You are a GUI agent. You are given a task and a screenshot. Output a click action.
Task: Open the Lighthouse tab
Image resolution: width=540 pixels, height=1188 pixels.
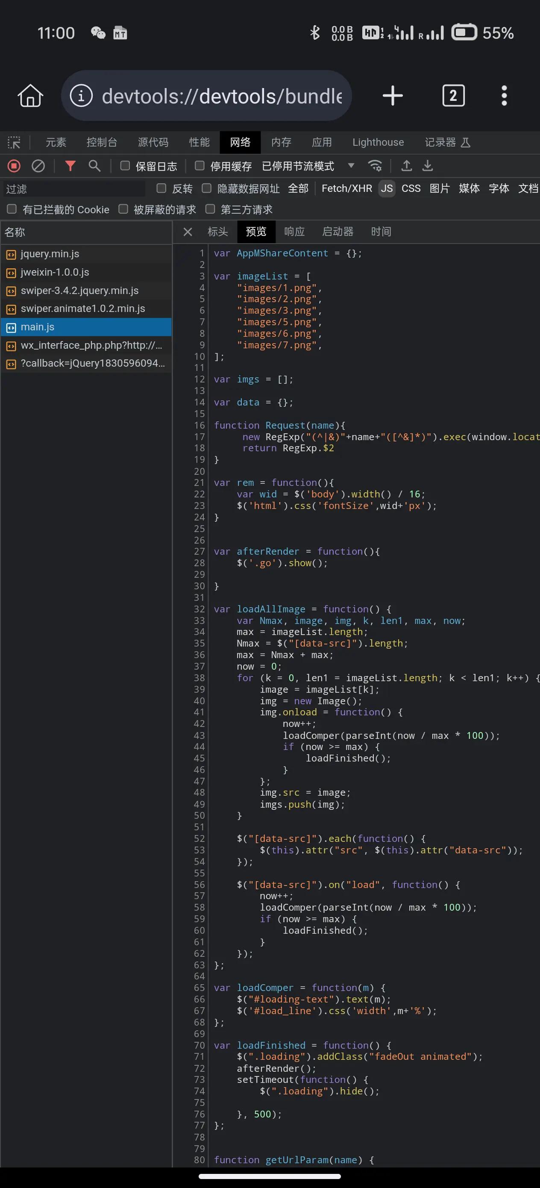pyautogui.click(x=378, y=142)
